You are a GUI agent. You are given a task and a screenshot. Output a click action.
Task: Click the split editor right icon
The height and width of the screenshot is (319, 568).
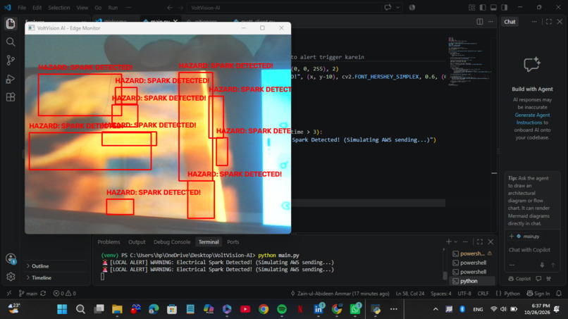(x=480, y=22)
